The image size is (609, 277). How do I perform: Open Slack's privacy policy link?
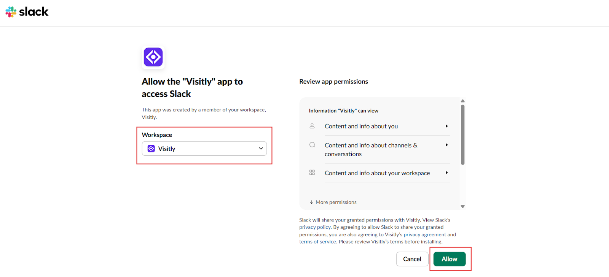pos(315,227)
